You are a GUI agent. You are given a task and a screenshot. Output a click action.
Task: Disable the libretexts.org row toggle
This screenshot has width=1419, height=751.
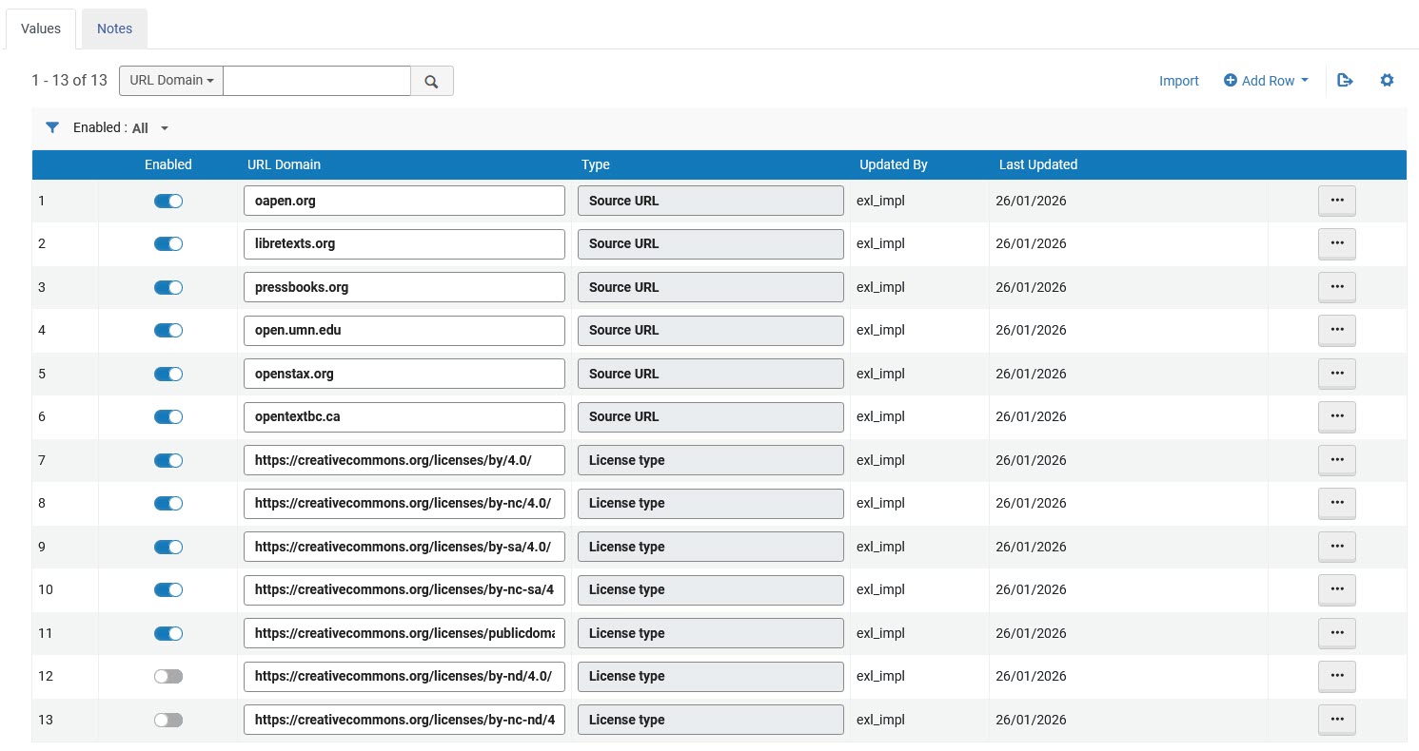168,243
